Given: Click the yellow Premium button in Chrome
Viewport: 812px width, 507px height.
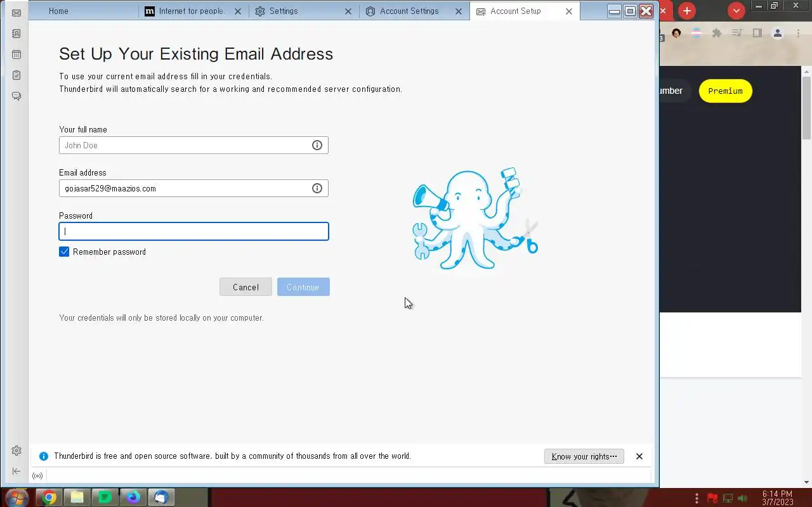Looking at the screenshot, I should 725,91.
